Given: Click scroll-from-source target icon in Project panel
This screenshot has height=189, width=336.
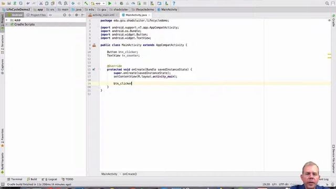Looking at the screenshot, I should 65,15.
